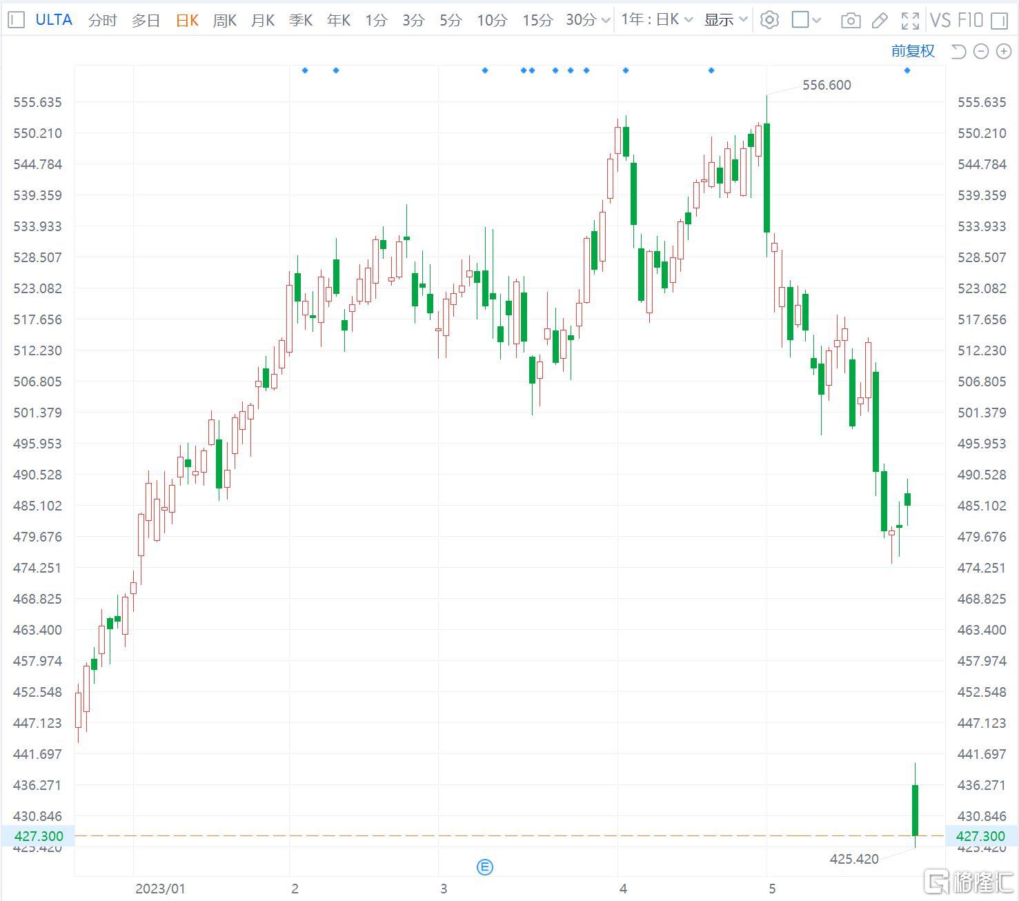
Task: Toggle the right sidebar panel icon
Action: tap(999, 21)
